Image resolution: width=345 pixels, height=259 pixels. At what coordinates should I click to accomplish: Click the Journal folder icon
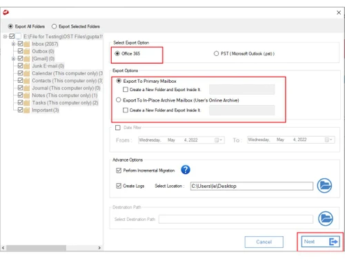[27, 88]
